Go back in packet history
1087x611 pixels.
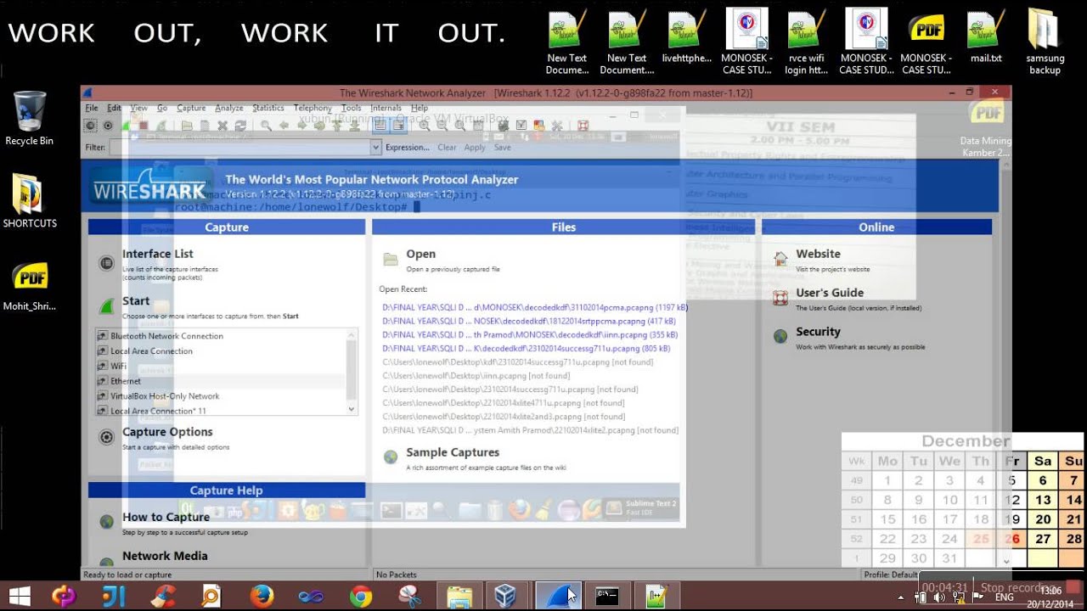(284, 126)
